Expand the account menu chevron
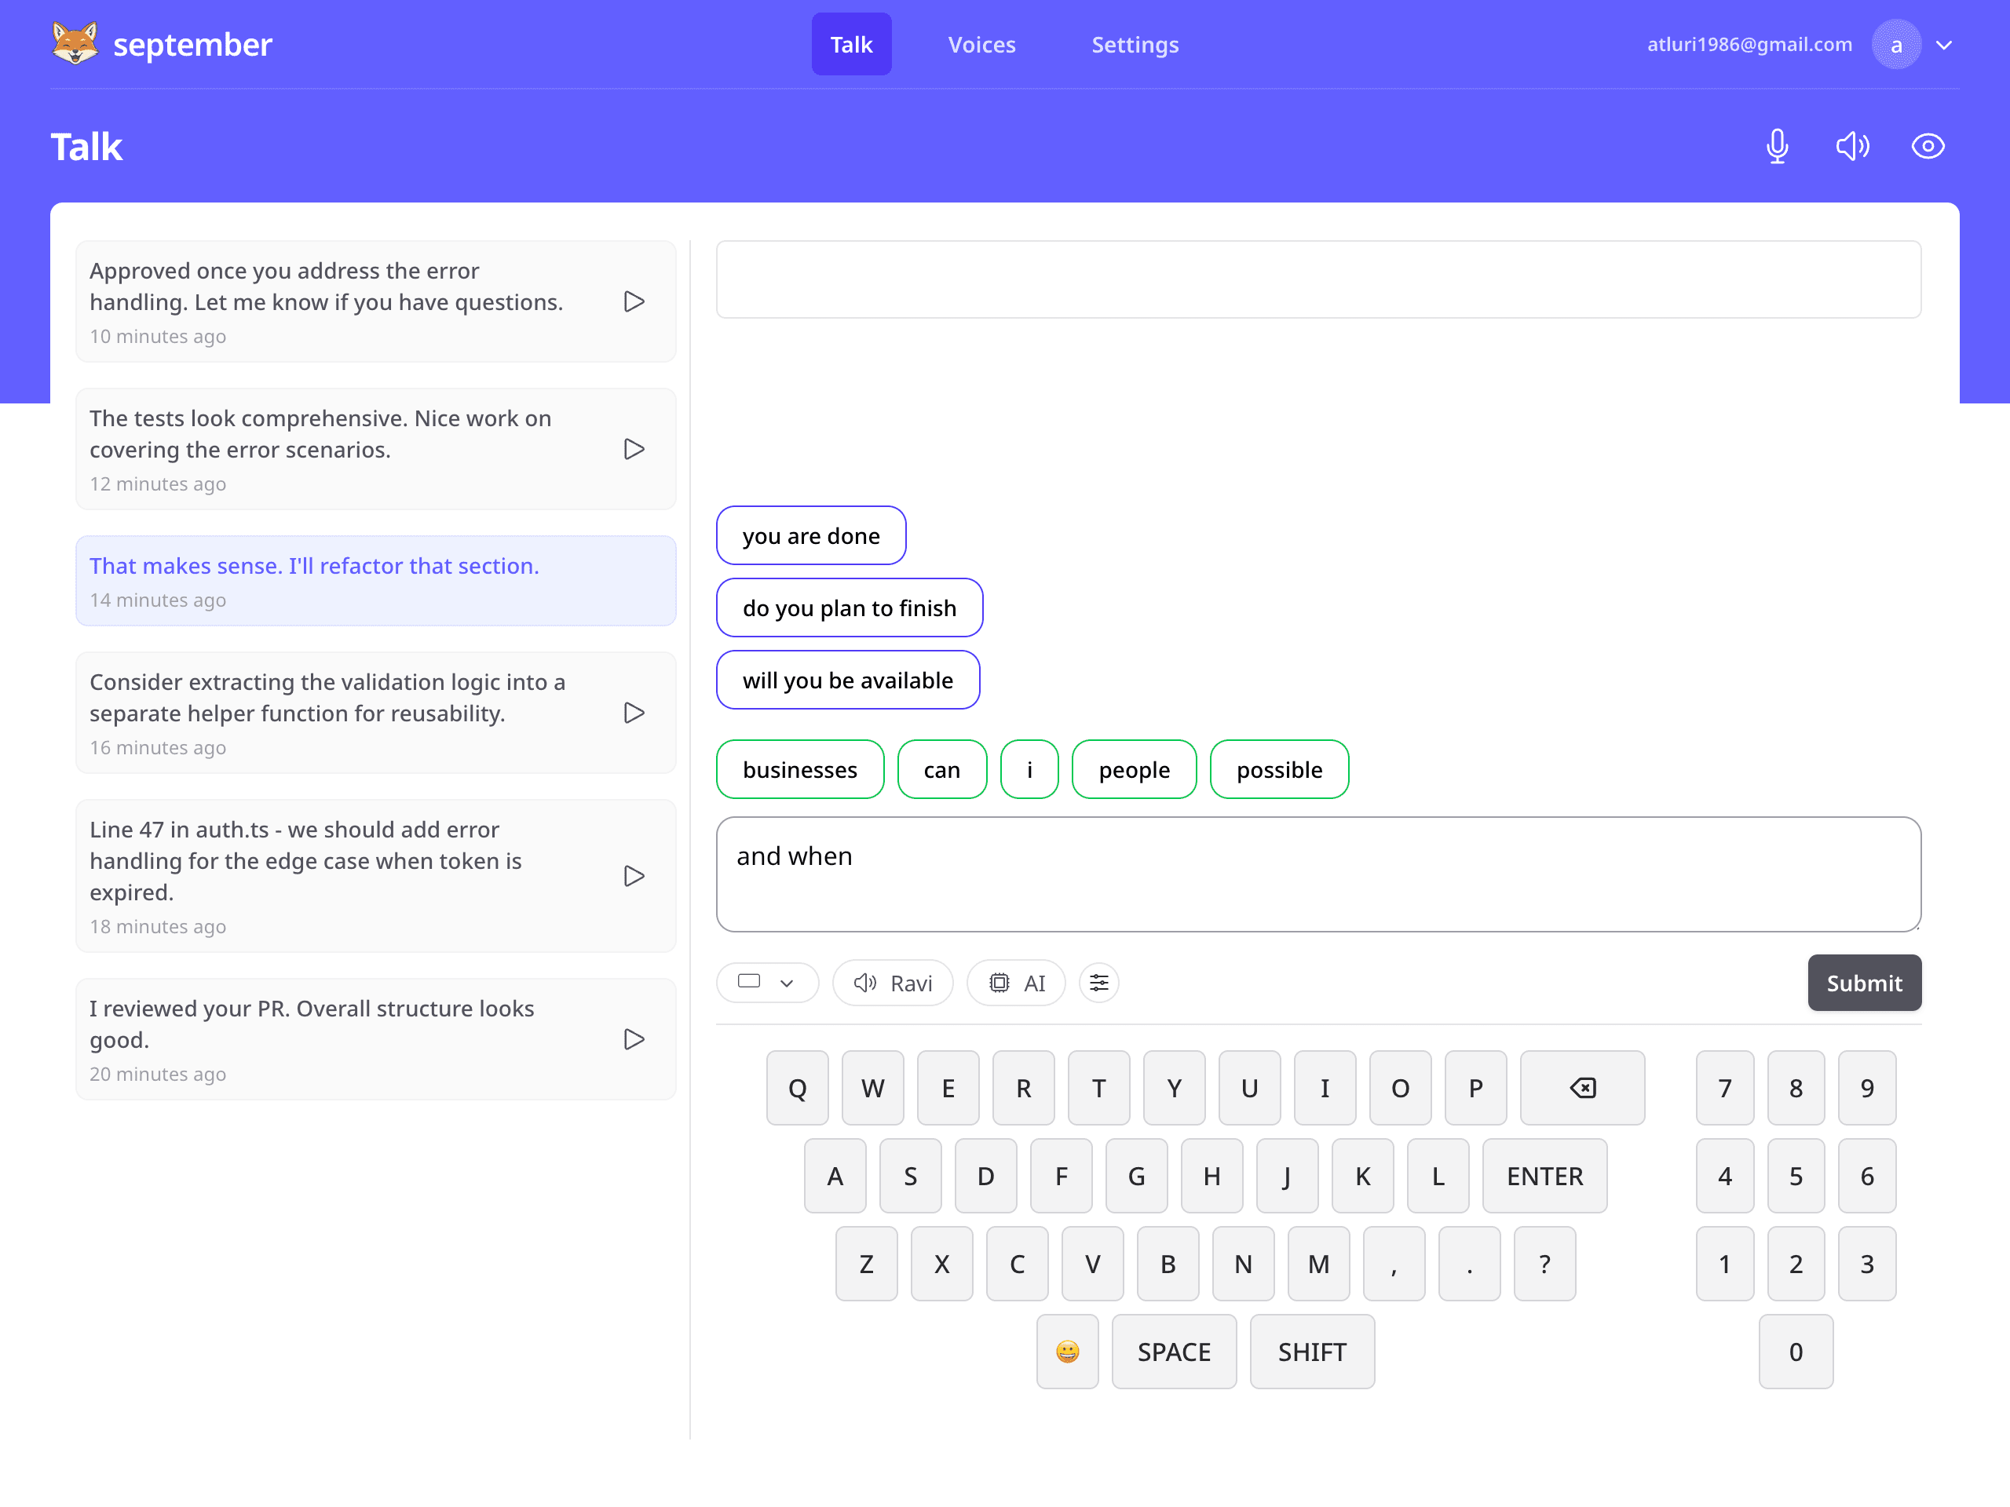This screenshot has height=1507, width=2010. click(x=1944, y=45)
